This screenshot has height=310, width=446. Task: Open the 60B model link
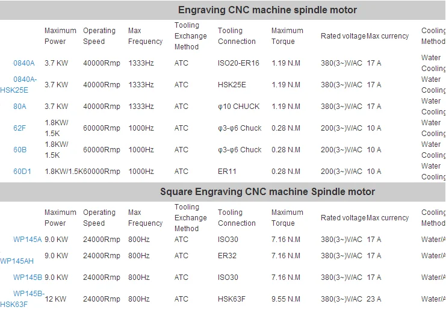pyautogui.click(x=20, y=150)
